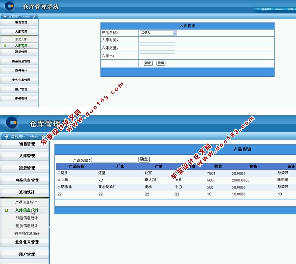
Task: Click the 价格 column header
Action: pos(253,166)
